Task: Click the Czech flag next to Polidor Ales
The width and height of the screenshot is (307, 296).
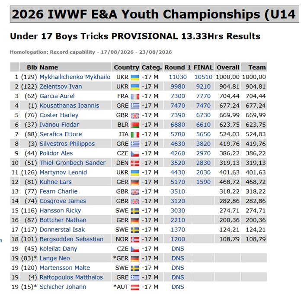Action: (135, 154)
